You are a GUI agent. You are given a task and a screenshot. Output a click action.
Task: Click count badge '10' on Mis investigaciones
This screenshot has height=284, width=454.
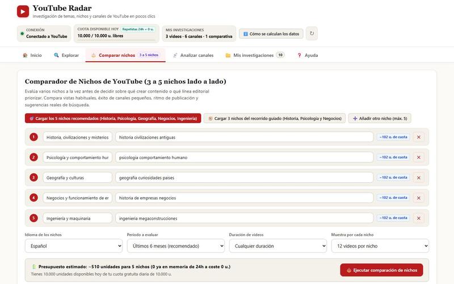coord(280,55)
